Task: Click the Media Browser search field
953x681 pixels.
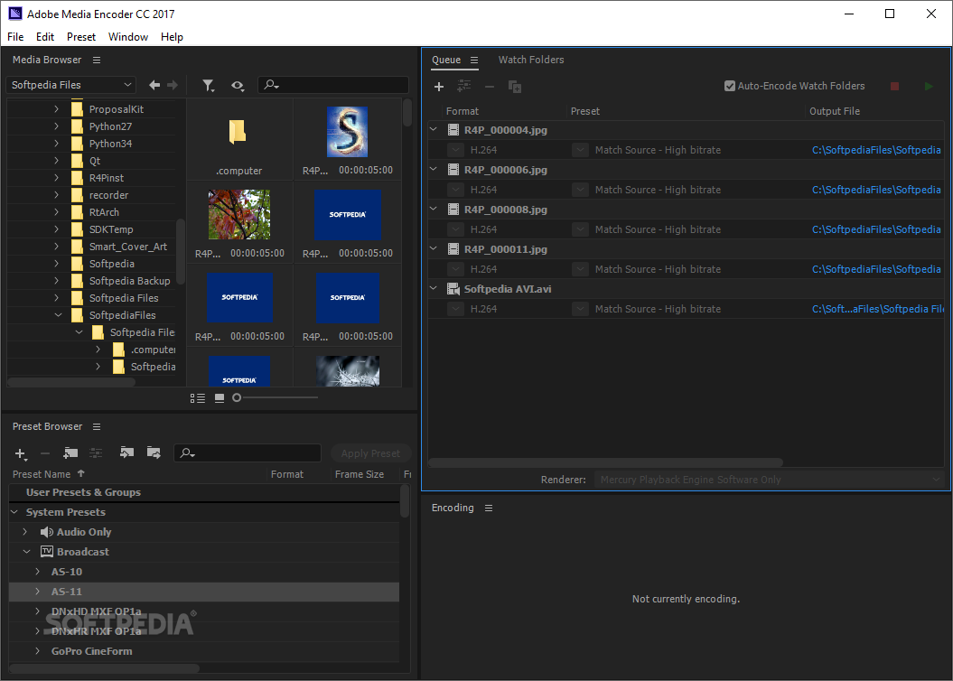Action: 333,85
